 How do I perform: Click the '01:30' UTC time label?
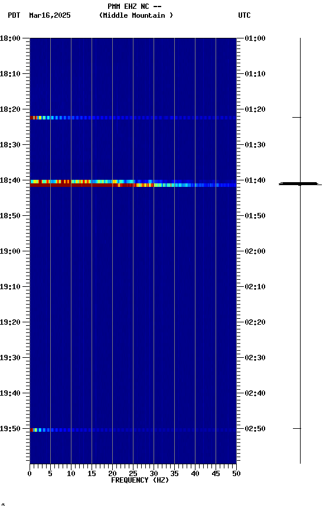click(255, 145)
